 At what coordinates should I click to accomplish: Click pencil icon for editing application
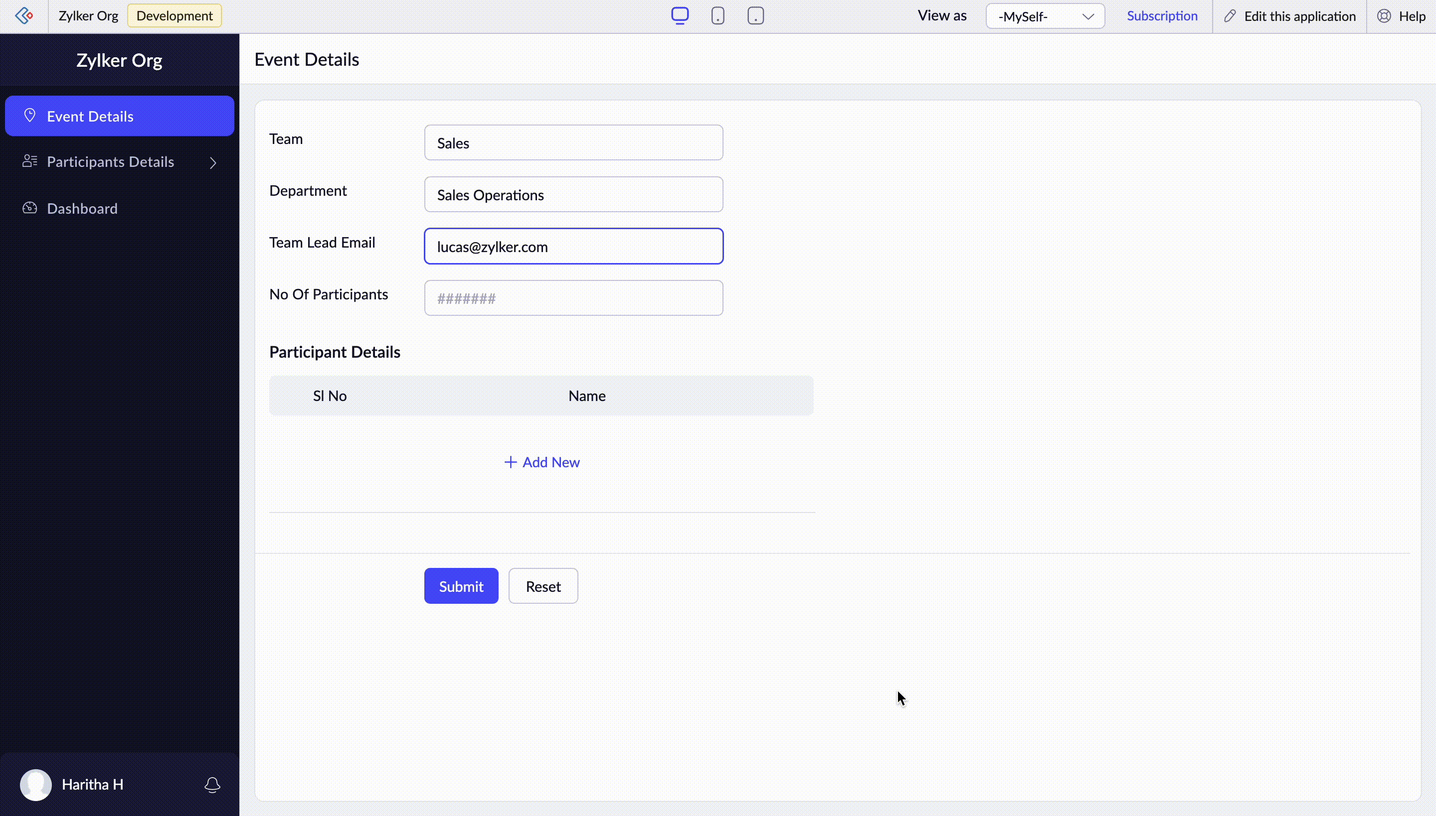(1230, 16)
